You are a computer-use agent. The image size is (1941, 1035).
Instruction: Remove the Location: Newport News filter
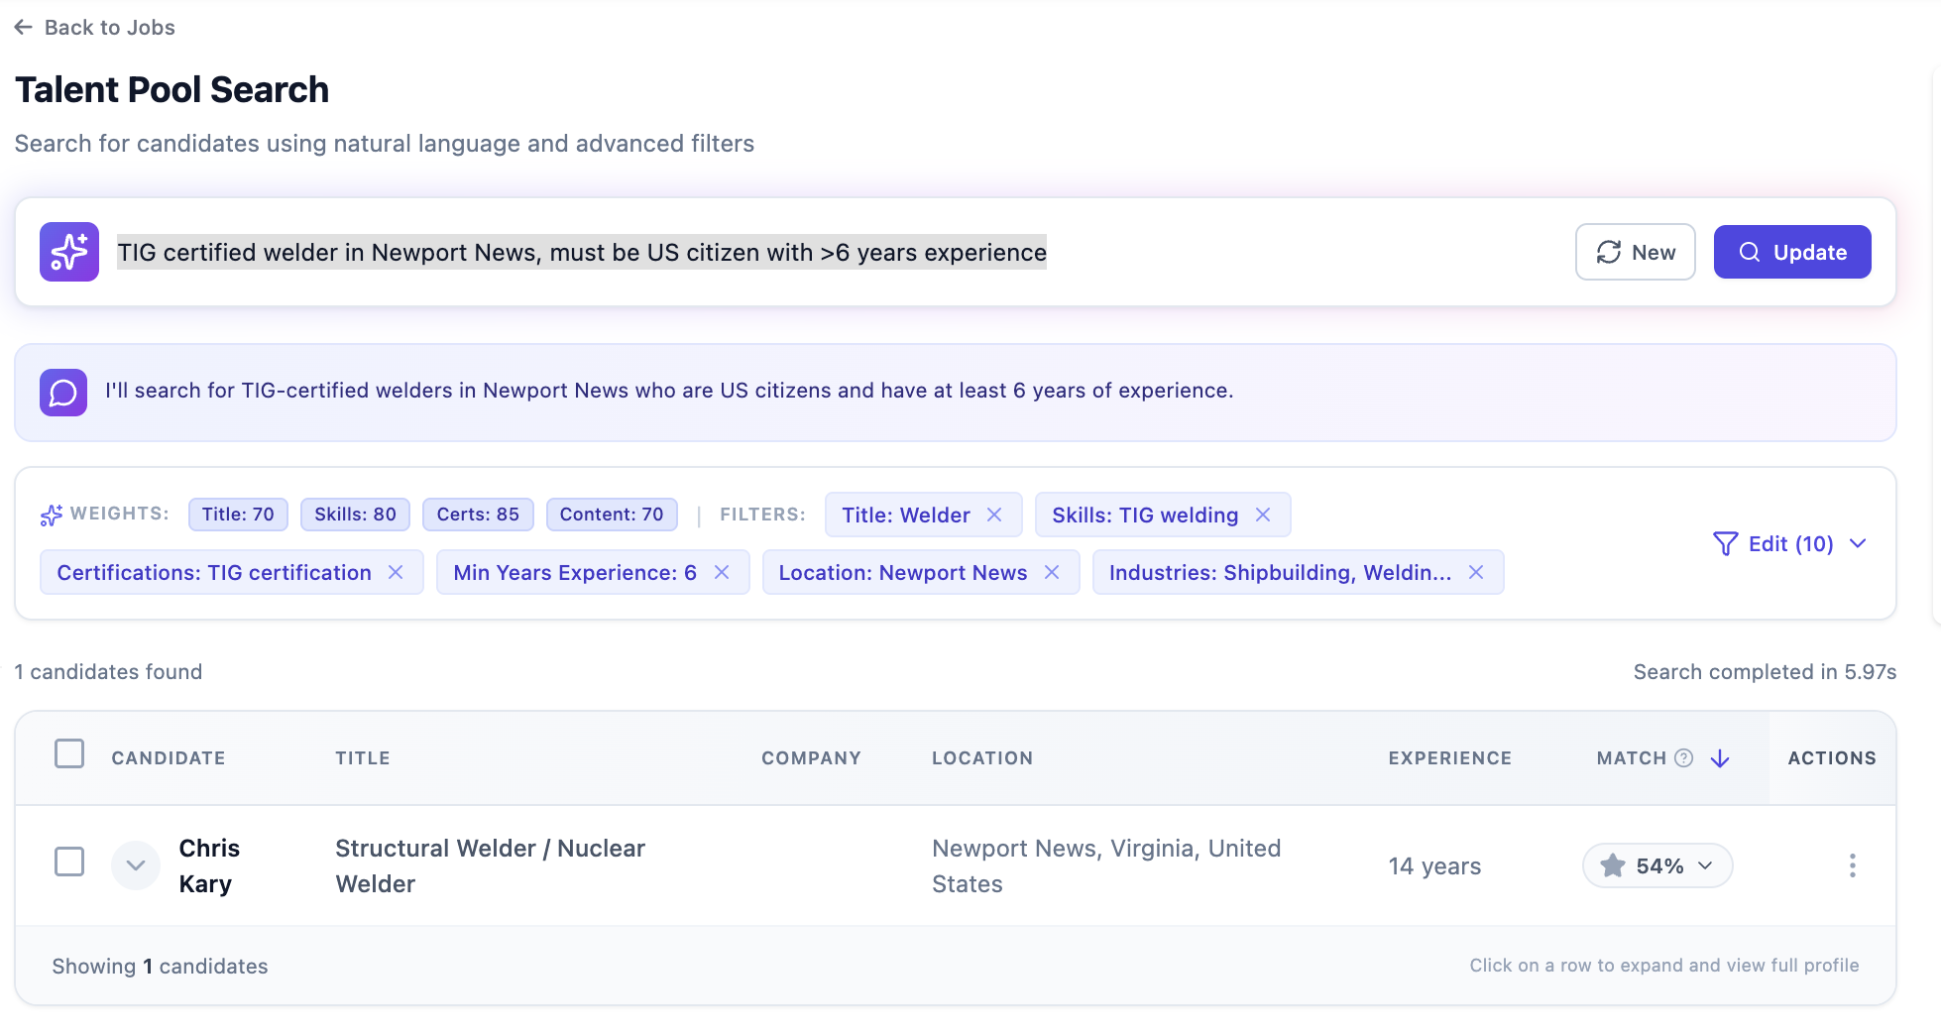point(1052,572)
